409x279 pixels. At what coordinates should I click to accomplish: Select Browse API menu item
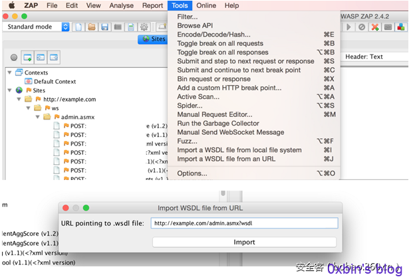[254, 25]
